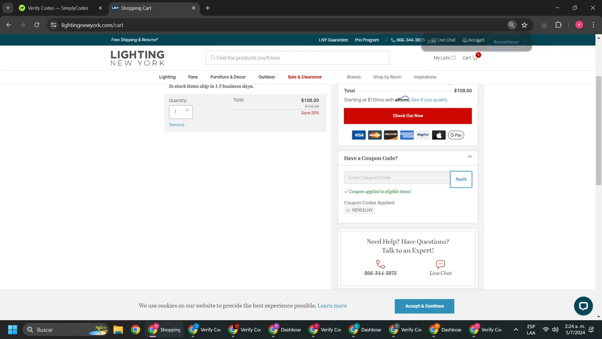The width and height of the screenshot is (602, 339).
Task: Apply the coupon code
Action: click(x=461, y=179)
